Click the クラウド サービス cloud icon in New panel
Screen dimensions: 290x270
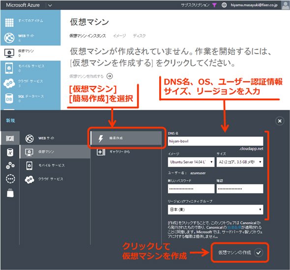(x=29, y=180)
